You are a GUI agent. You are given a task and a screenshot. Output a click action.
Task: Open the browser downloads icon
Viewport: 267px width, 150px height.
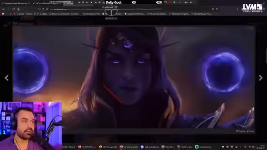pyautogui.click(x=237, y=9)
